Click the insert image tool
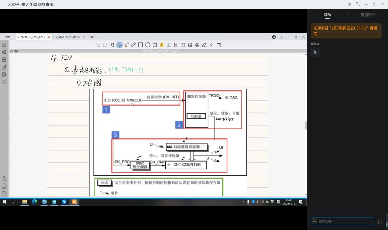388x230 pixels. point(190,45)
